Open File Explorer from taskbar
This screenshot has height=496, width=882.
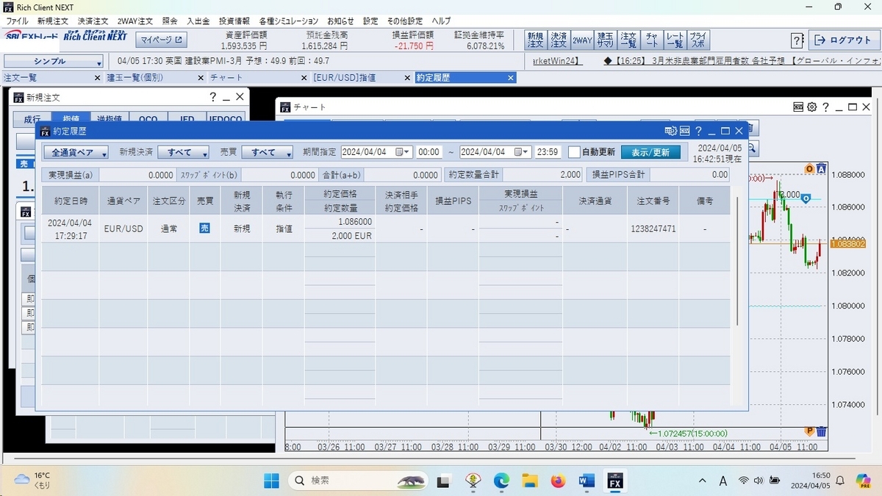[530, 481]
